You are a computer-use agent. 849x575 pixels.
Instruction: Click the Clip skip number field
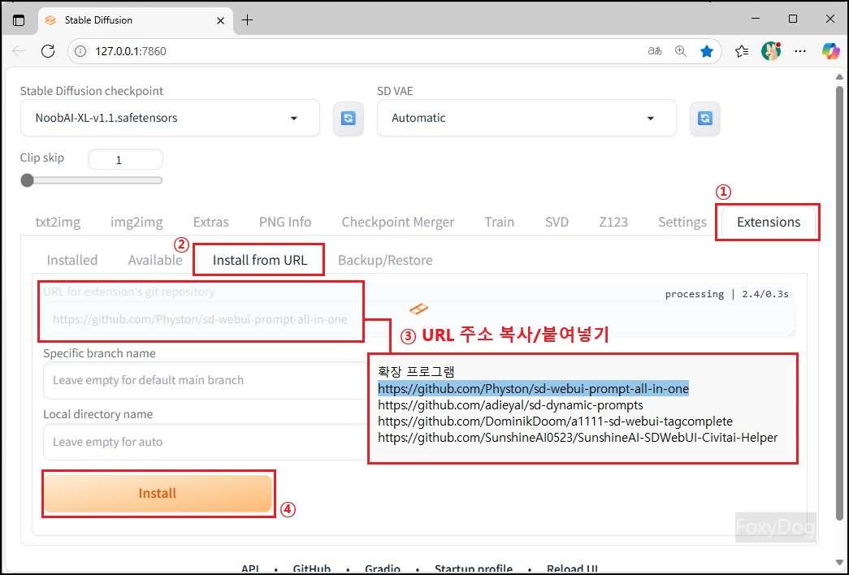125,160
